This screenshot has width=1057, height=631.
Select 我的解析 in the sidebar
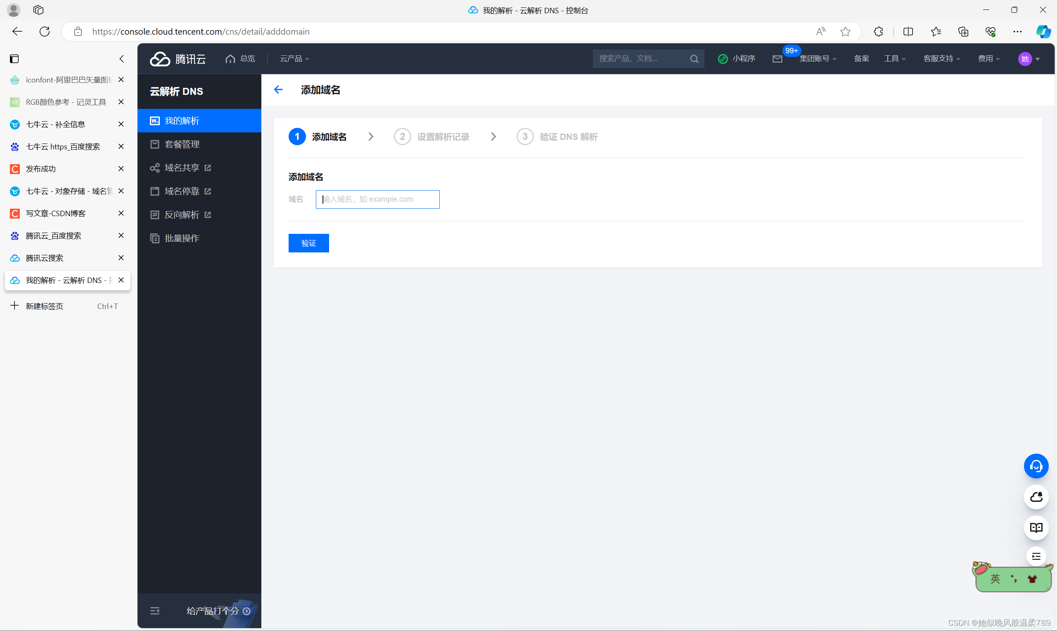[x=199, y=121]
